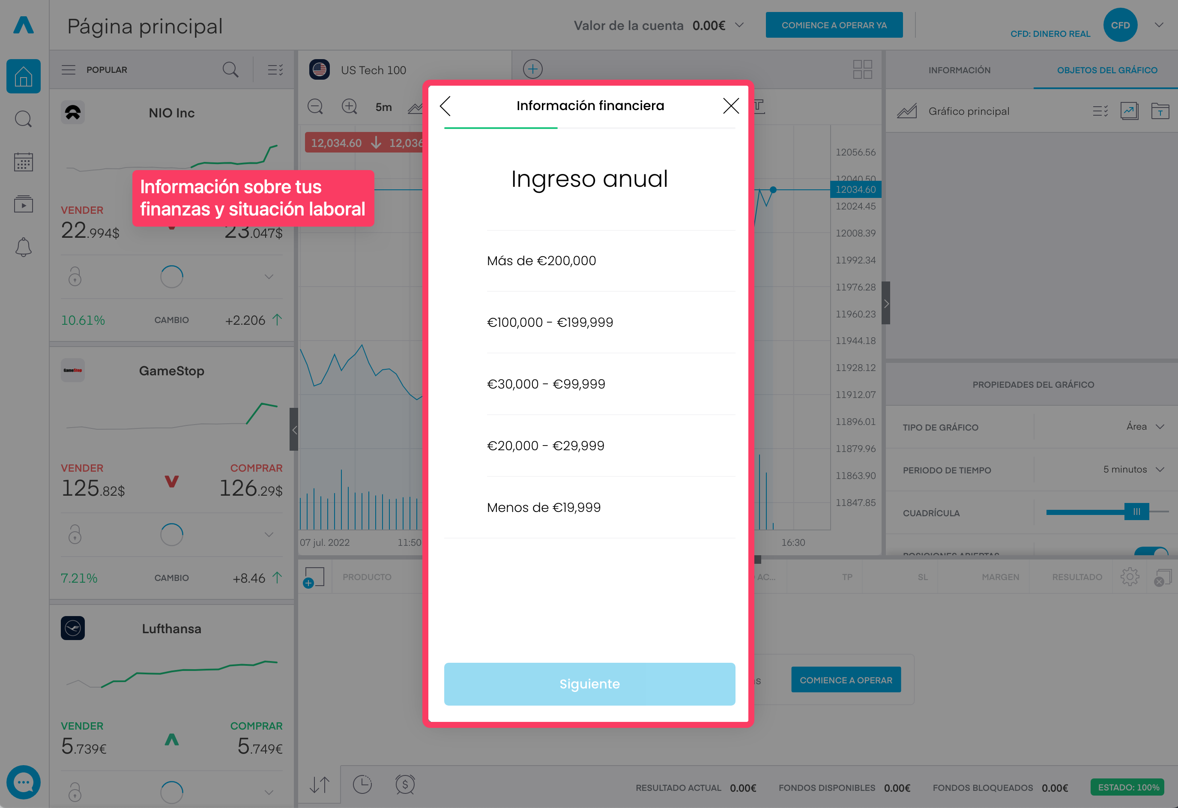Open watchlist edit checklist icon

(x=275, y=70)
